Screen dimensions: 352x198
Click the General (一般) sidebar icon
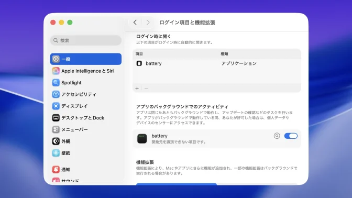[x=56, y=59]
